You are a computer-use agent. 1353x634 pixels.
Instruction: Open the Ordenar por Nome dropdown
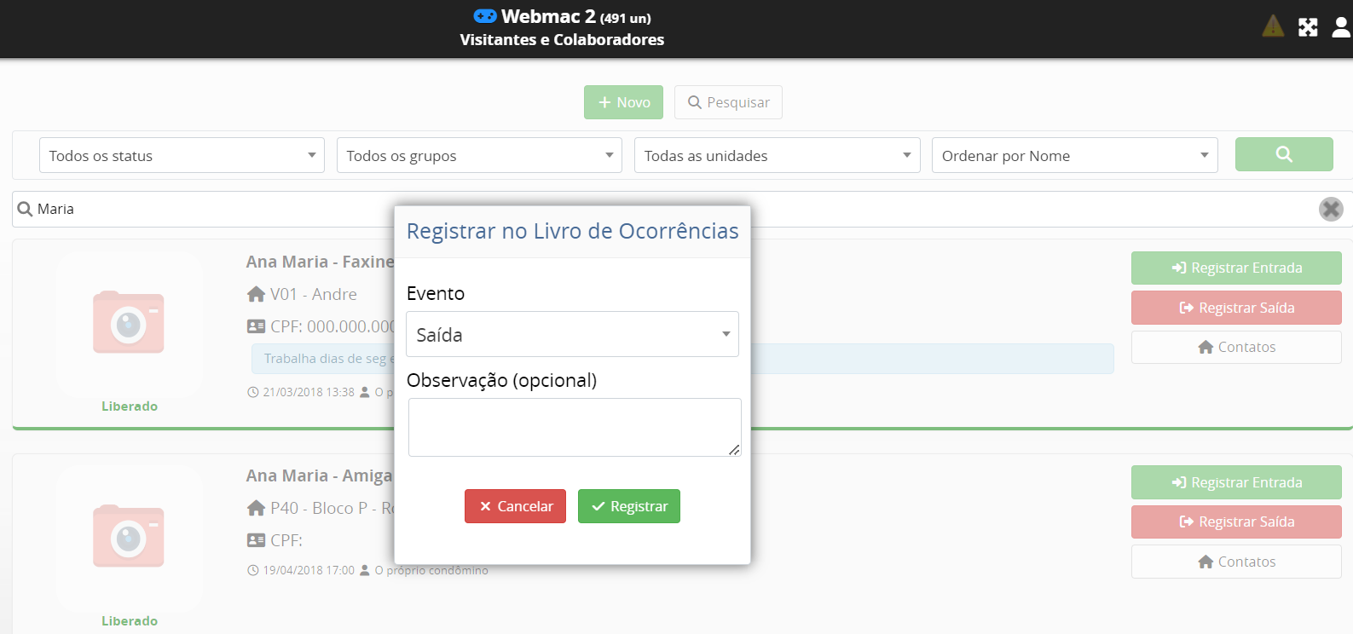(x=1074, y=156)
